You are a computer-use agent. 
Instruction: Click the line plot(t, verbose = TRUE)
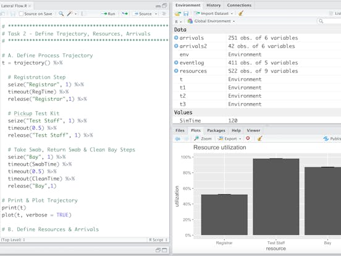tap(36, 215)
